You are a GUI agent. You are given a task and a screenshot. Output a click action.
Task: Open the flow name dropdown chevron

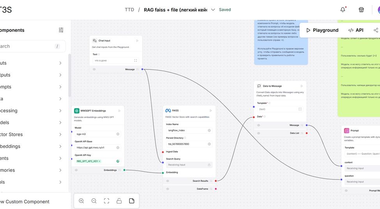(213, 10)
